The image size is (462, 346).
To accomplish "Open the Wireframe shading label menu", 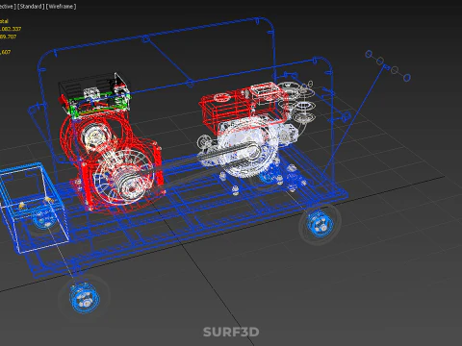I will (x=61, y=7).
